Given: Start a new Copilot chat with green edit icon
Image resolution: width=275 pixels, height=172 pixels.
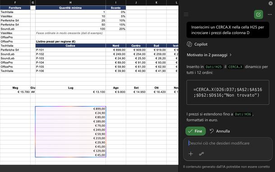Looking at the screenshot, I should 258,14.
